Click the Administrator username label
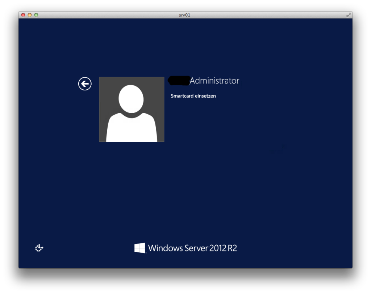This screenshot has height=294, width=371. (214, 81)
